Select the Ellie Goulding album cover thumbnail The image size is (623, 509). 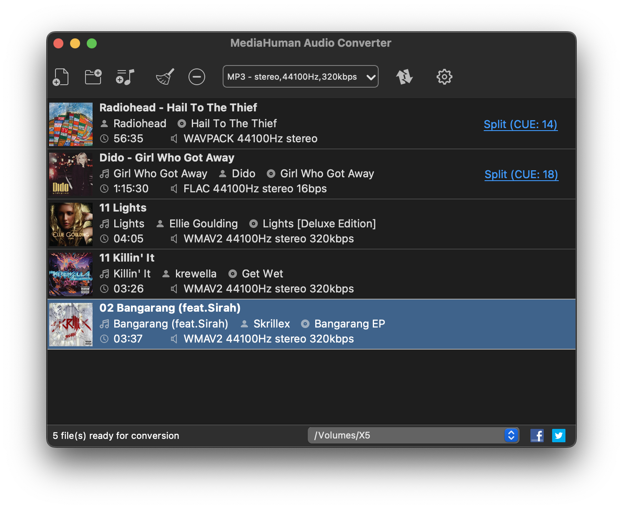[71, 224]
